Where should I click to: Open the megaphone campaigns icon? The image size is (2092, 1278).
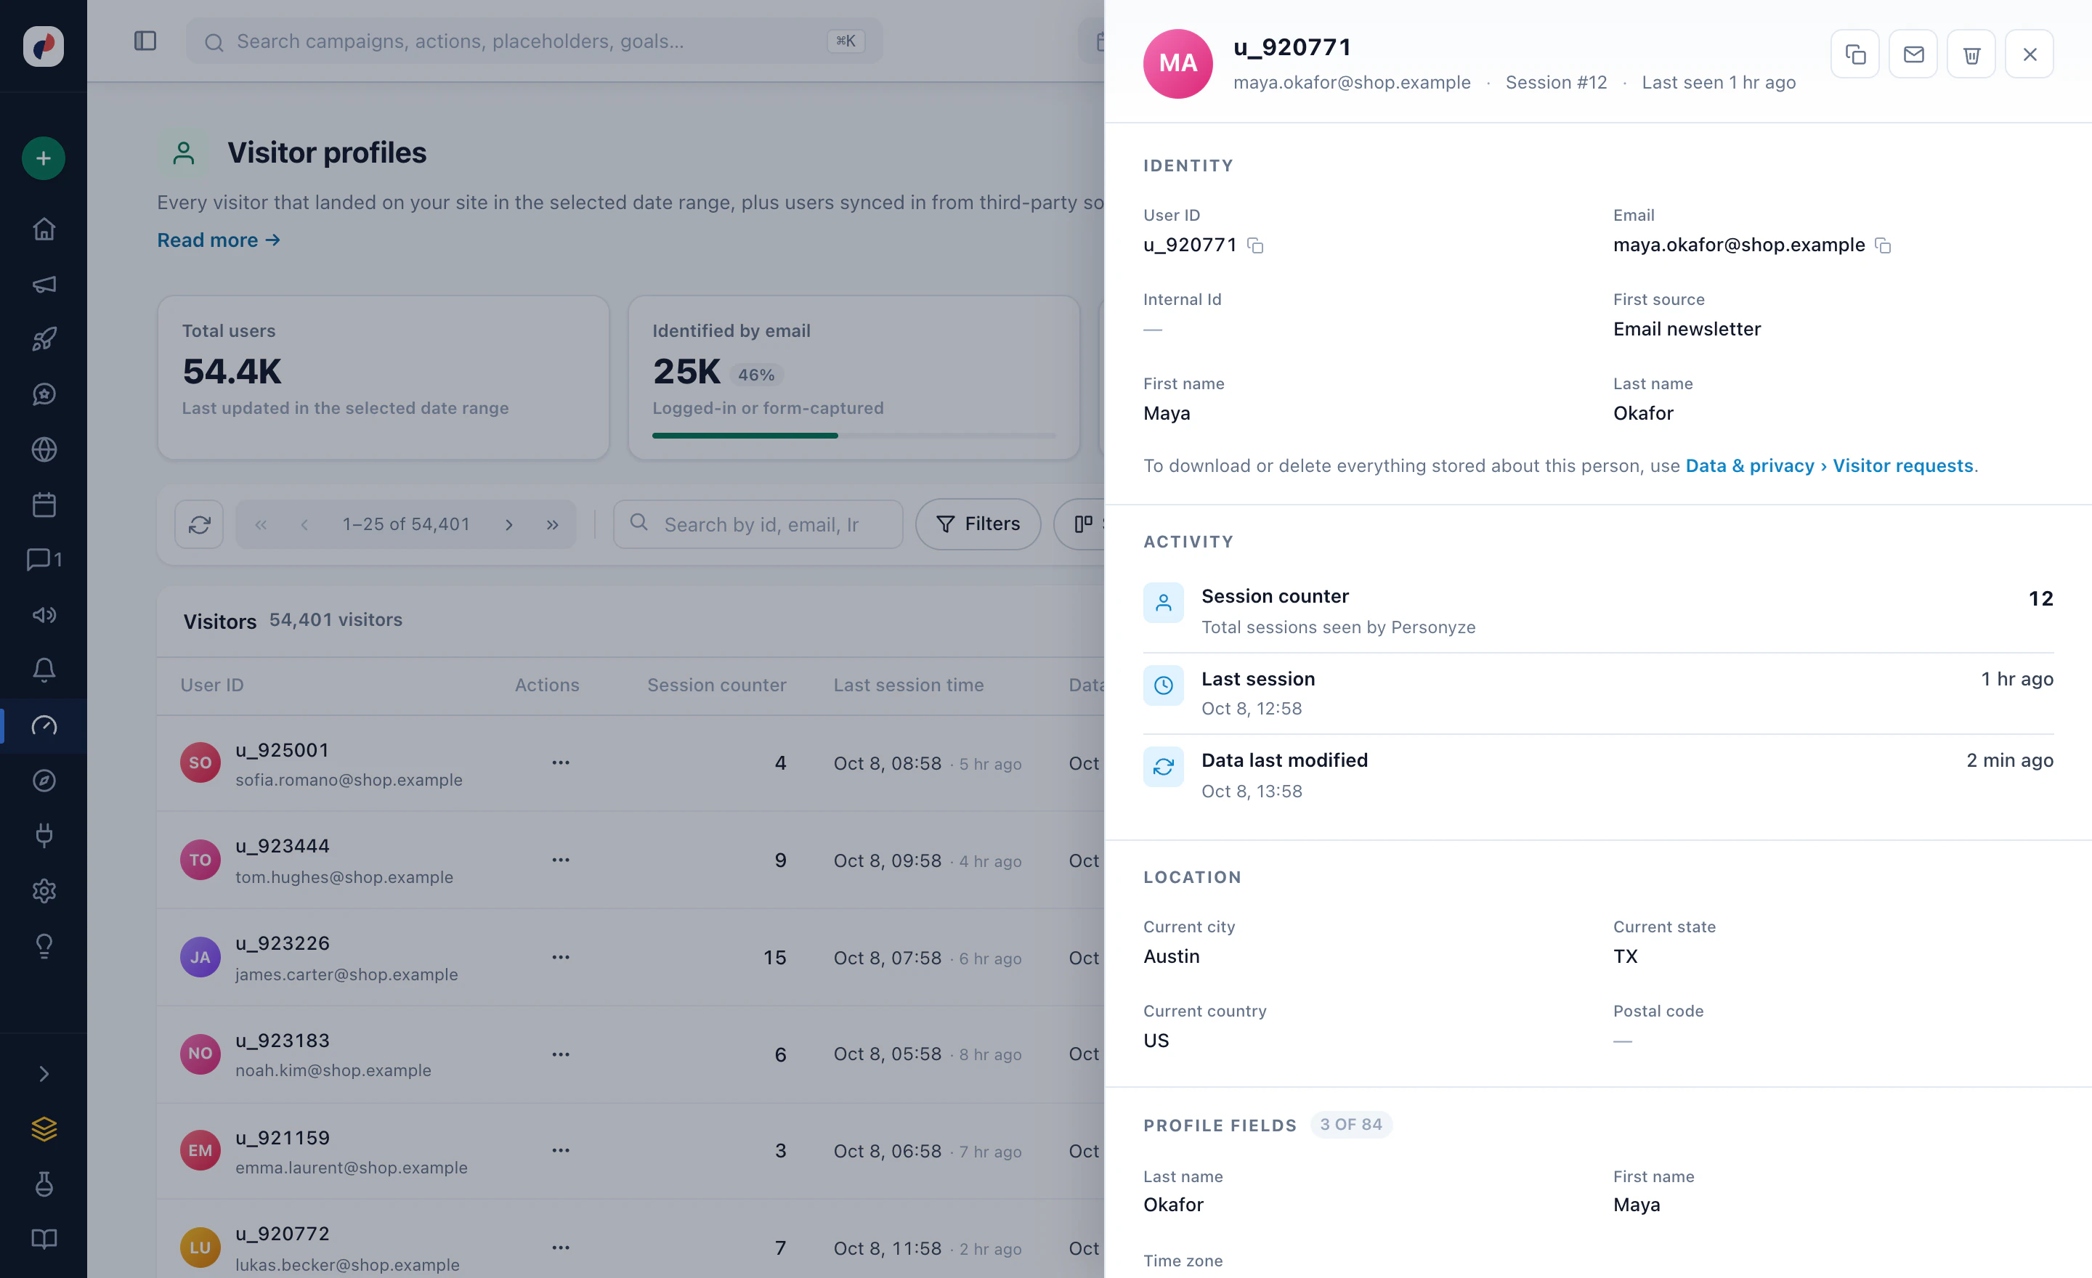[44, 285]
